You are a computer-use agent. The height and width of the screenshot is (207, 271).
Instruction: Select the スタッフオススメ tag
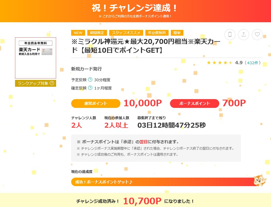tap(126, 33)
